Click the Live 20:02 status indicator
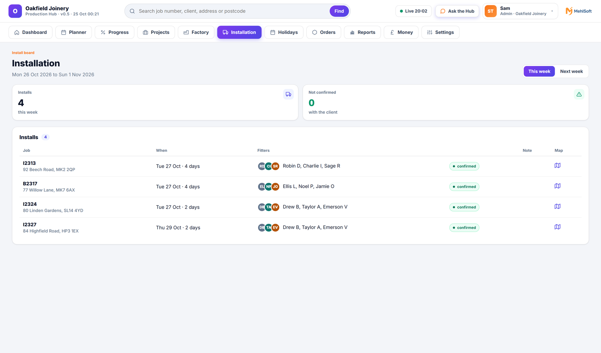 coord(414,11)
